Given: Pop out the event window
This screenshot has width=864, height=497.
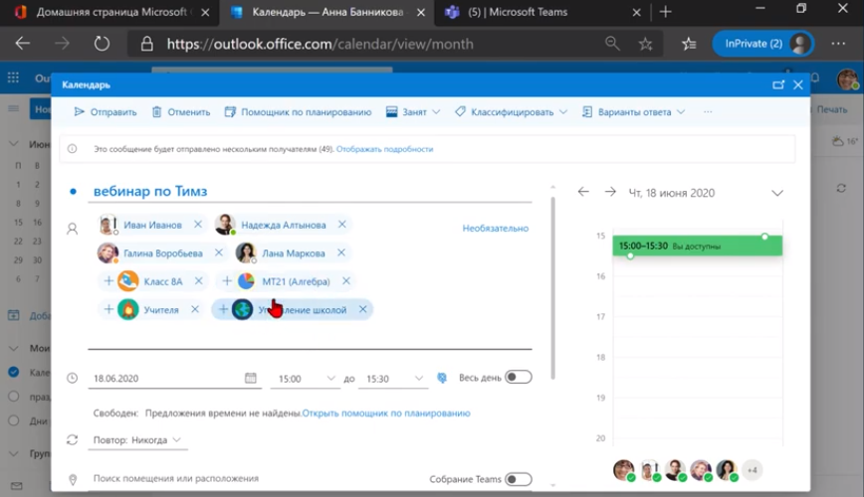Looking at the screenshot, I should 778,84.
